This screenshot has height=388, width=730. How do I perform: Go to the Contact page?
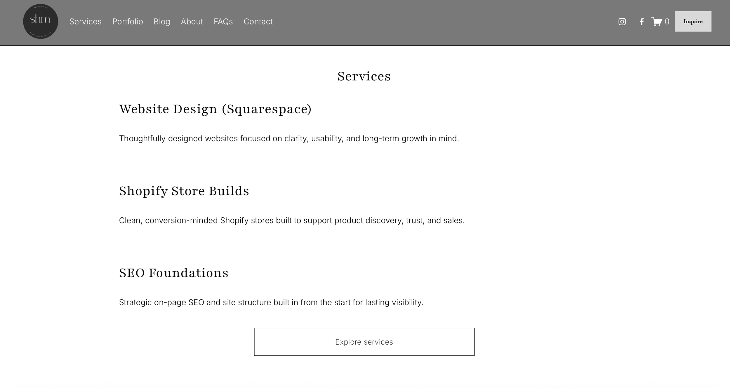[x=258, y=22]
